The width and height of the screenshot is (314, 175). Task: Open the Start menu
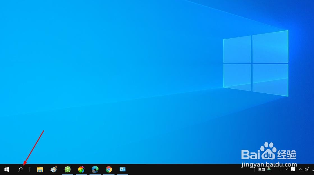coord(6,169)
